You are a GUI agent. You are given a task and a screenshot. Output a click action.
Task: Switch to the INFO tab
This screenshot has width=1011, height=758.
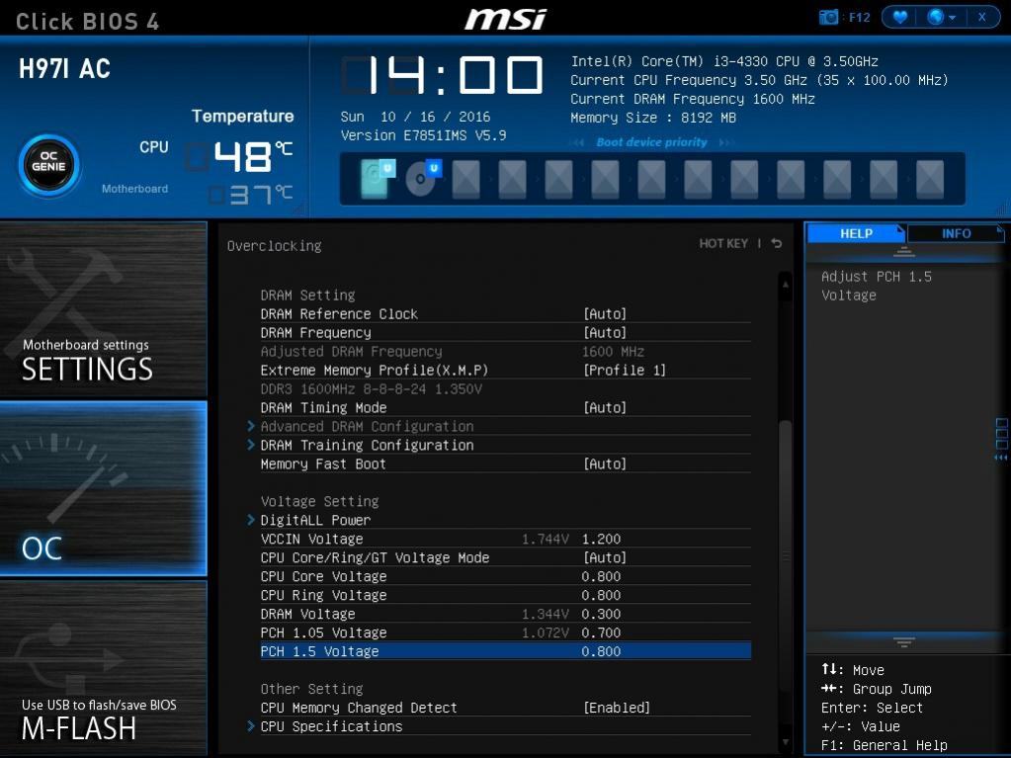tap(956, 233)
